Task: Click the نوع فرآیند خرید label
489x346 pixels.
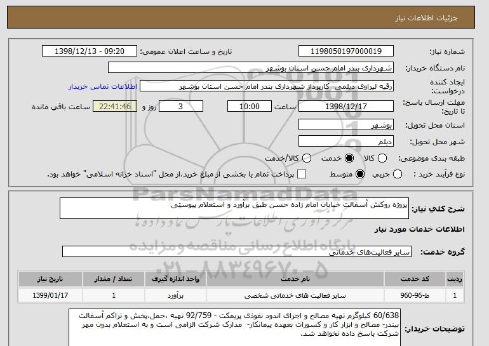Action: [439, 174]
